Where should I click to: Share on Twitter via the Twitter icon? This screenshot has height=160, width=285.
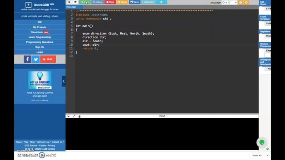coord(36,59)
